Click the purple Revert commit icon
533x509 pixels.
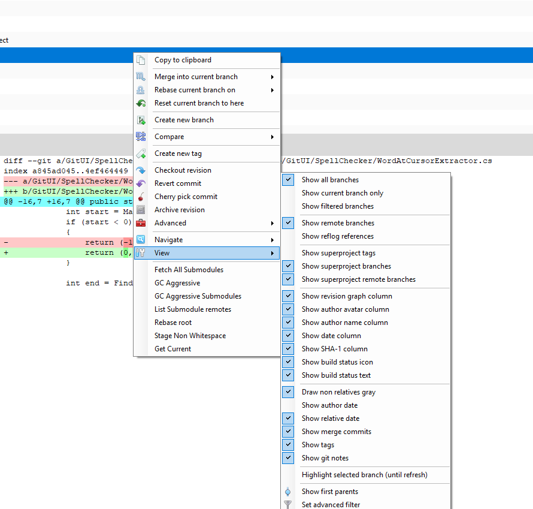click(141, 183)
